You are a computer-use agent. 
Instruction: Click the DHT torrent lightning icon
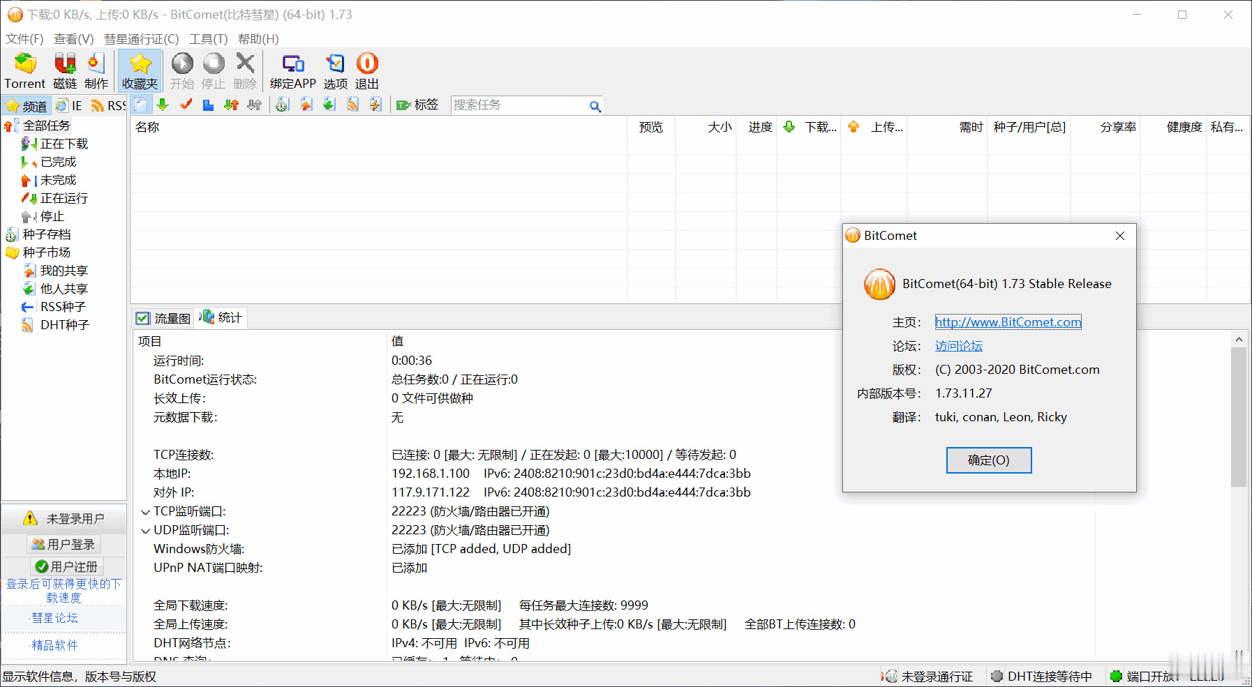coord(375,105)
